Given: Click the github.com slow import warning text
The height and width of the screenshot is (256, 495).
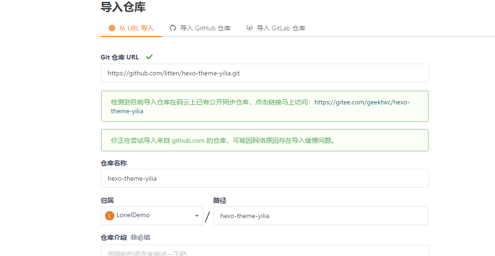Looking at the screenshot, I should (x=223, y=140).
